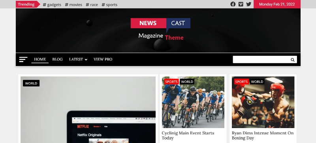Click the hamburger menu icon
The image size is (316, 143).
23,59
